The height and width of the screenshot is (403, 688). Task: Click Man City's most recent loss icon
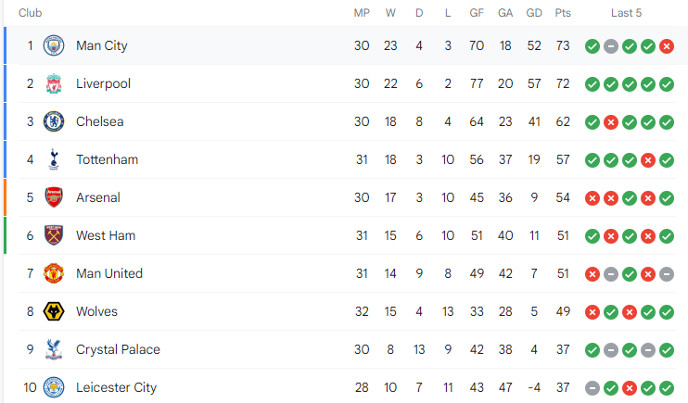(667, 45)
